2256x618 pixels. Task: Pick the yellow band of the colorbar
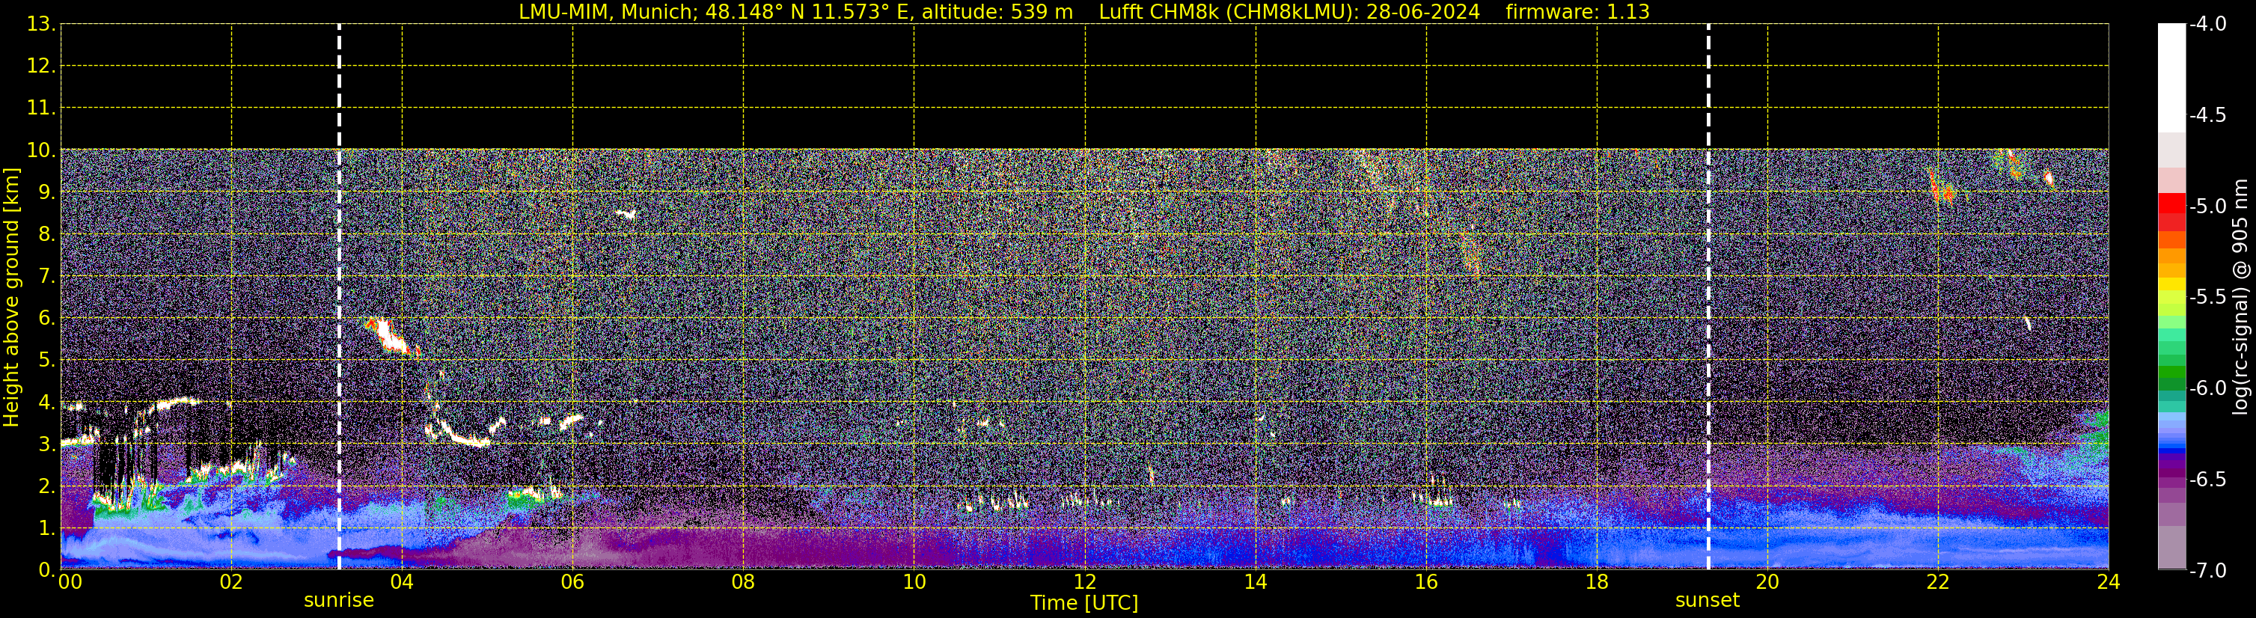click(2171, 284)
